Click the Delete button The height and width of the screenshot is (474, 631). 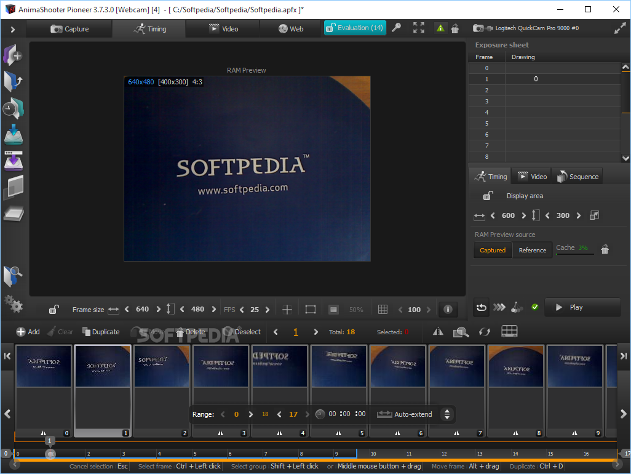click(191, 332)
